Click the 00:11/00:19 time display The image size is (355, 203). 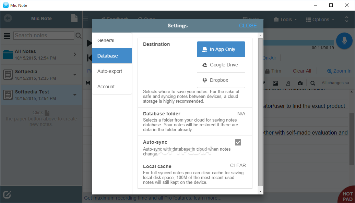pos(323,48)
